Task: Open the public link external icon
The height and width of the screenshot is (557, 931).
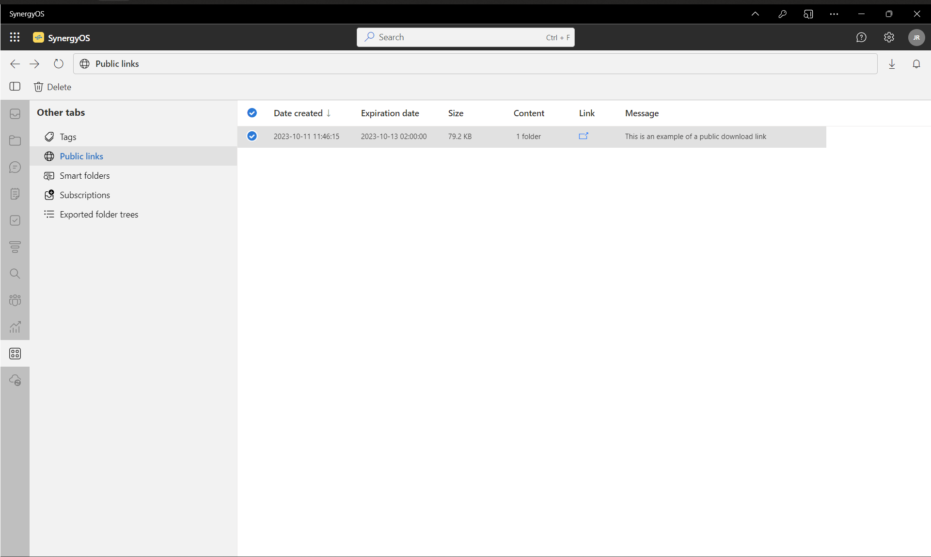Action: pyautogui.click(x=584, y=136)
